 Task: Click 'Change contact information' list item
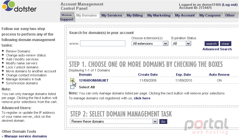pos(26,75)
